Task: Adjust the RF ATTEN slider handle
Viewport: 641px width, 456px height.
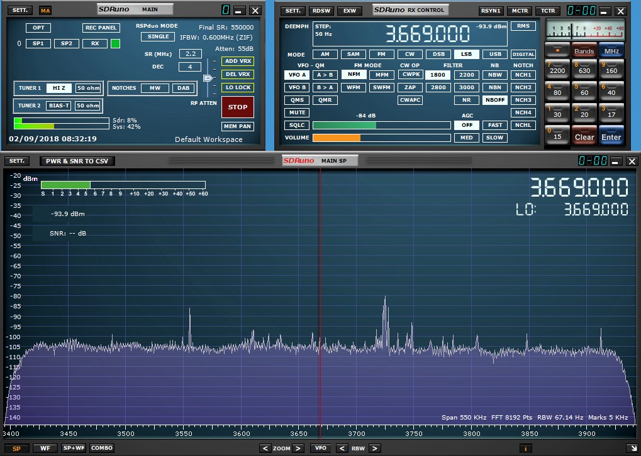Action: [208, 78]
